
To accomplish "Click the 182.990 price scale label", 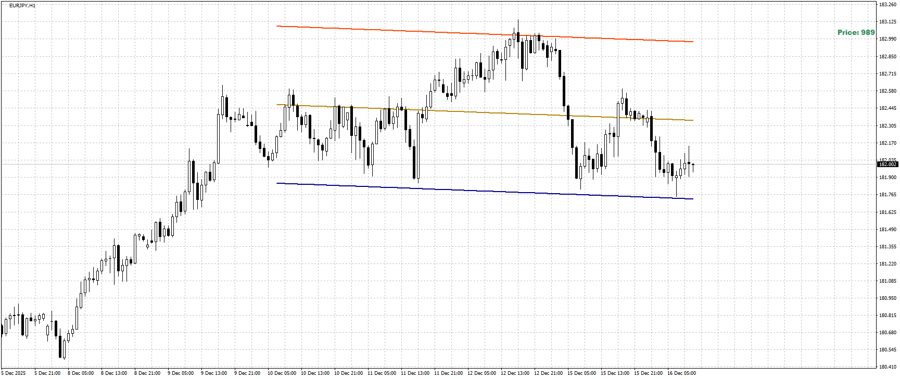I will (888, 39).
